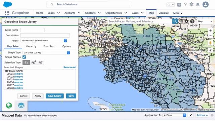Click the Salesforce cloud logo
The image size is (215, 121).
tap(7, 4)
